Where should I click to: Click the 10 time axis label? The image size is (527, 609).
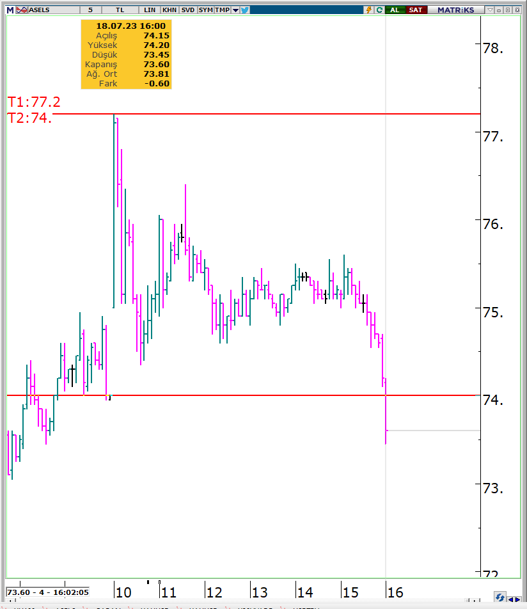coord(123,592)
